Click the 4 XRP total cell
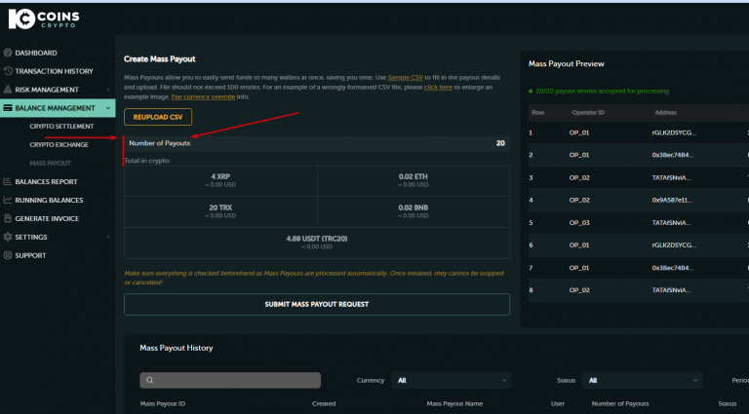The image size is (749, 414). 220,180
